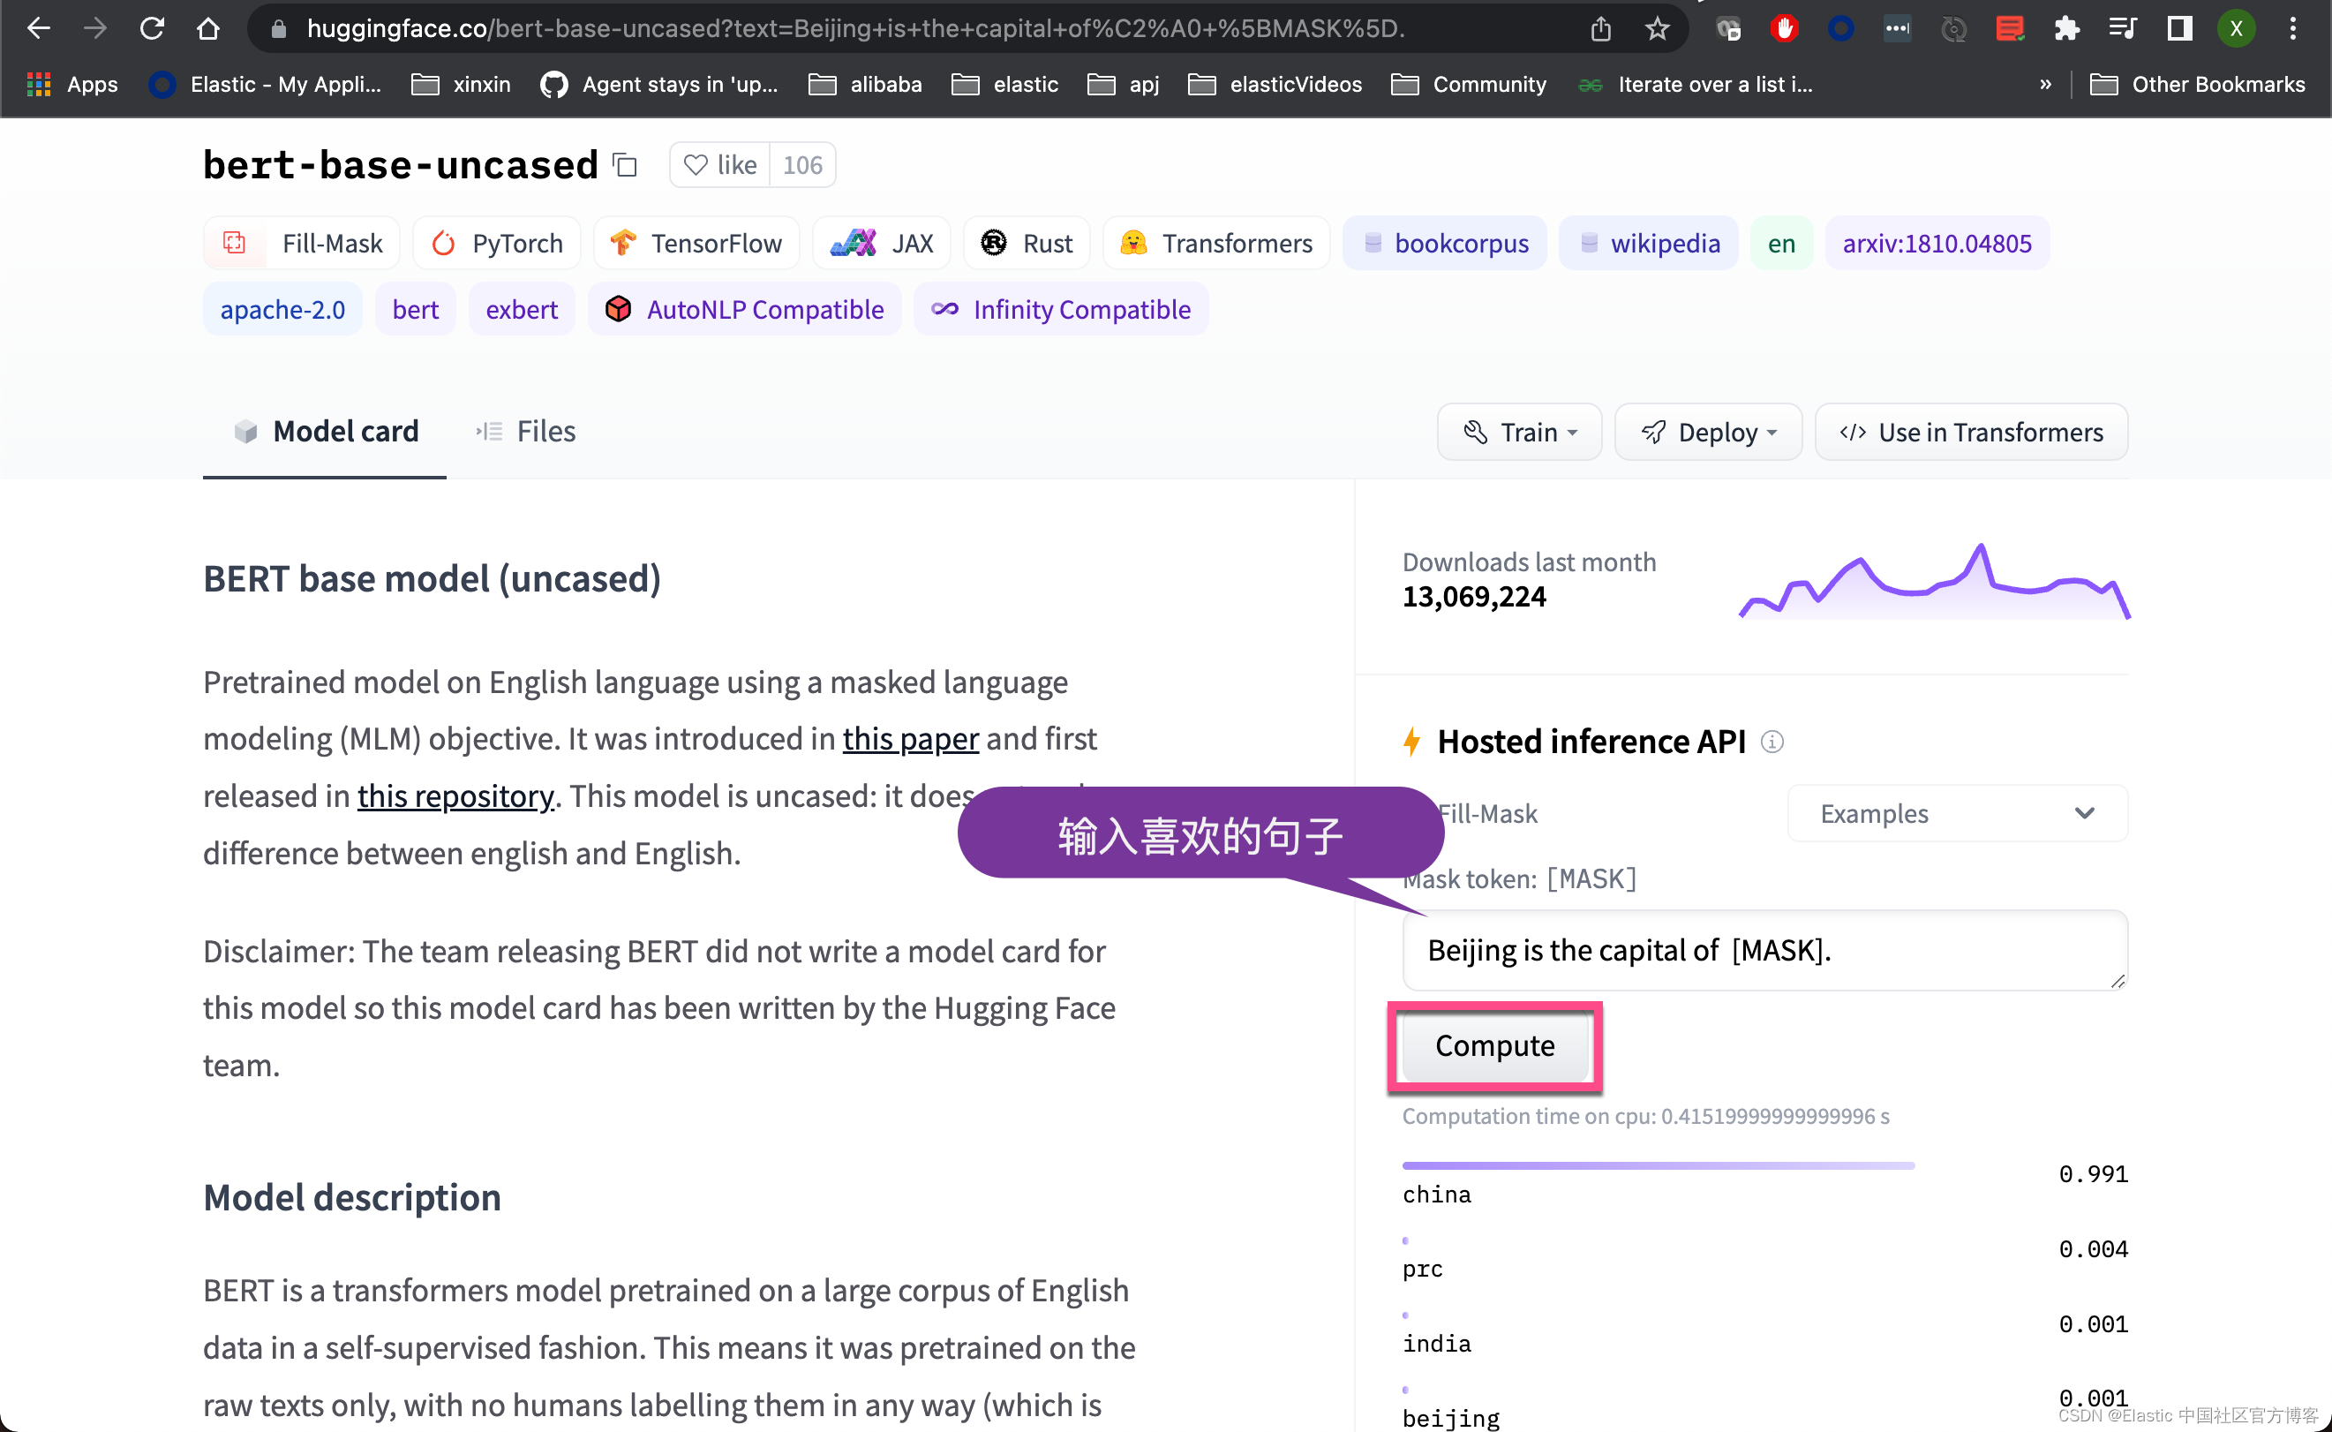The width and height of the screenshot is (2332, 1432).
Task: Toggle the Chrome side panel icon
Action: click(x=2178, y=28)
